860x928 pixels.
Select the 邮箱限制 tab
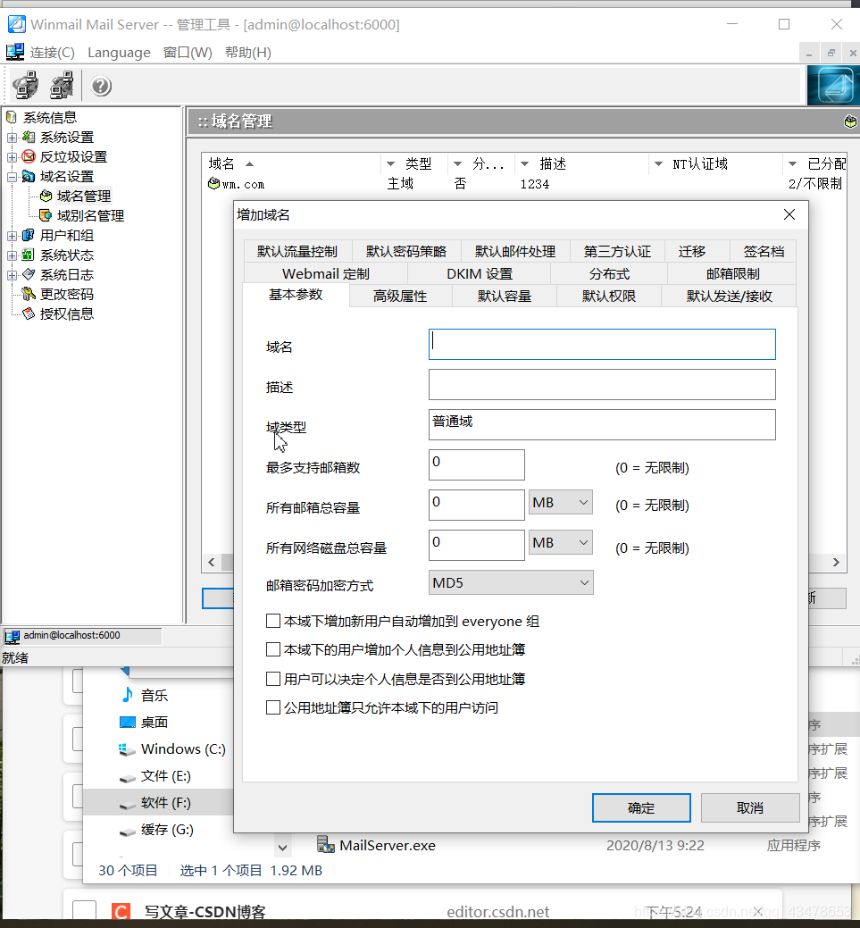click(x=732, y=274)
